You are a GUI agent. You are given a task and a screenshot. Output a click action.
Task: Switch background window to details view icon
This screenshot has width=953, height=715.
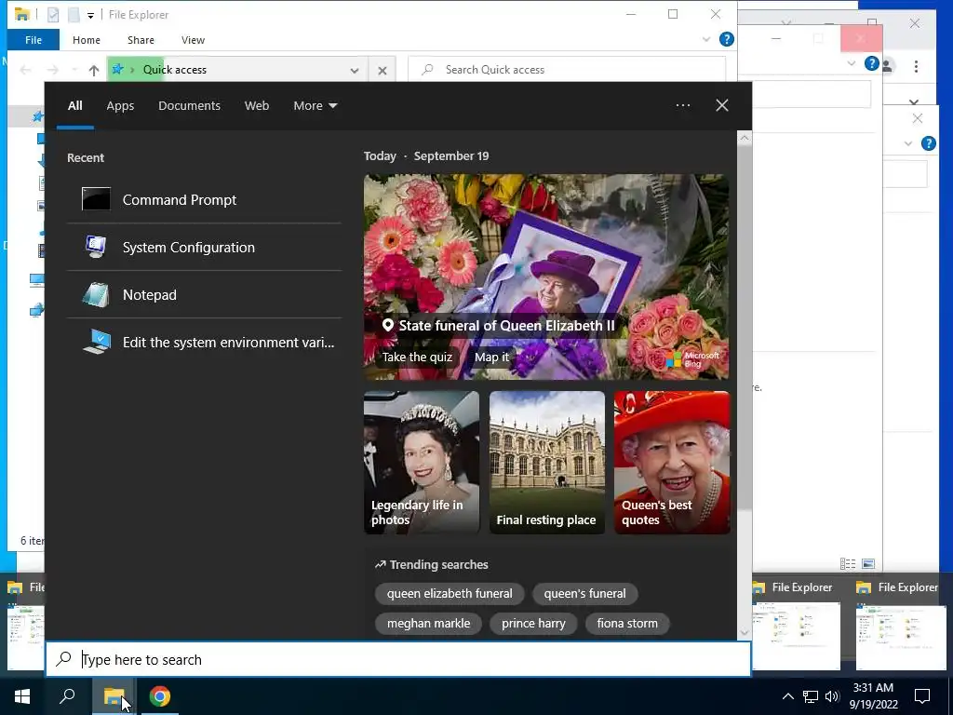(x=848, y=564)
